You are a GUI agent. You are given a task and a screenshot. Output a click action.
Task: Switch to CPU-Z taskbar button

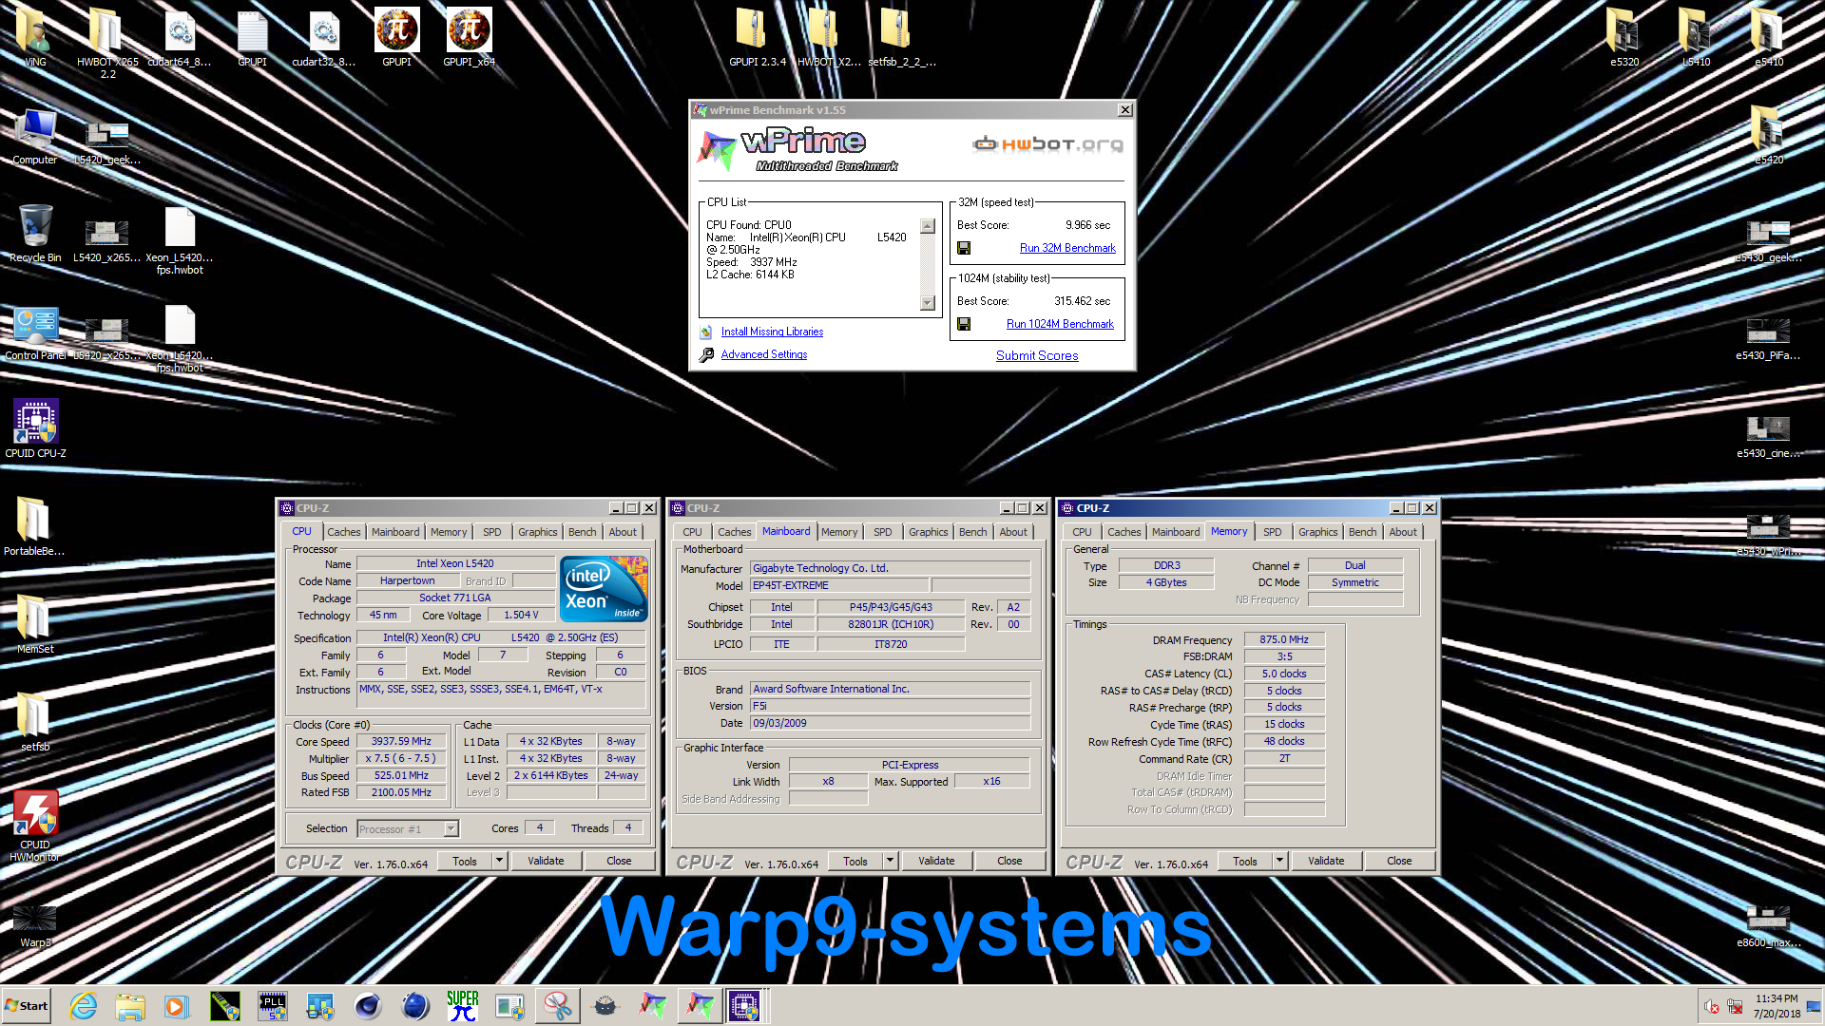[744, 1005]
